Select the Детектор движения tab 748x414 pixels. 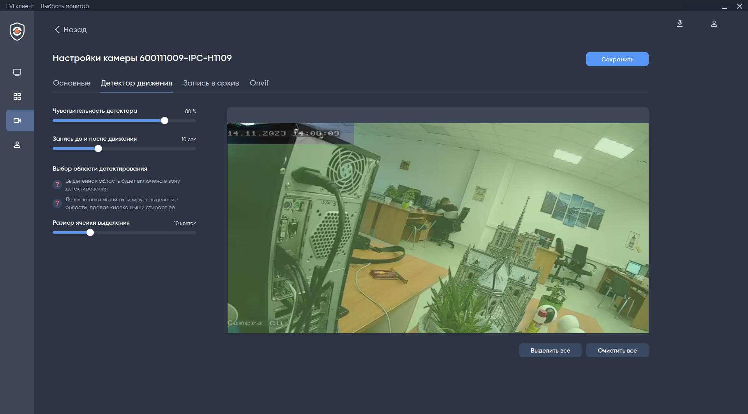[x=136, y=83]
